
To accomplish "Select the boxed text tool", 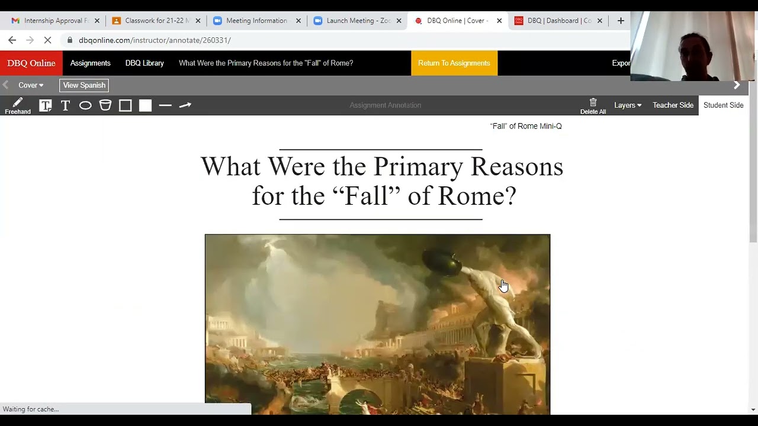I will [x=46, y=105].
